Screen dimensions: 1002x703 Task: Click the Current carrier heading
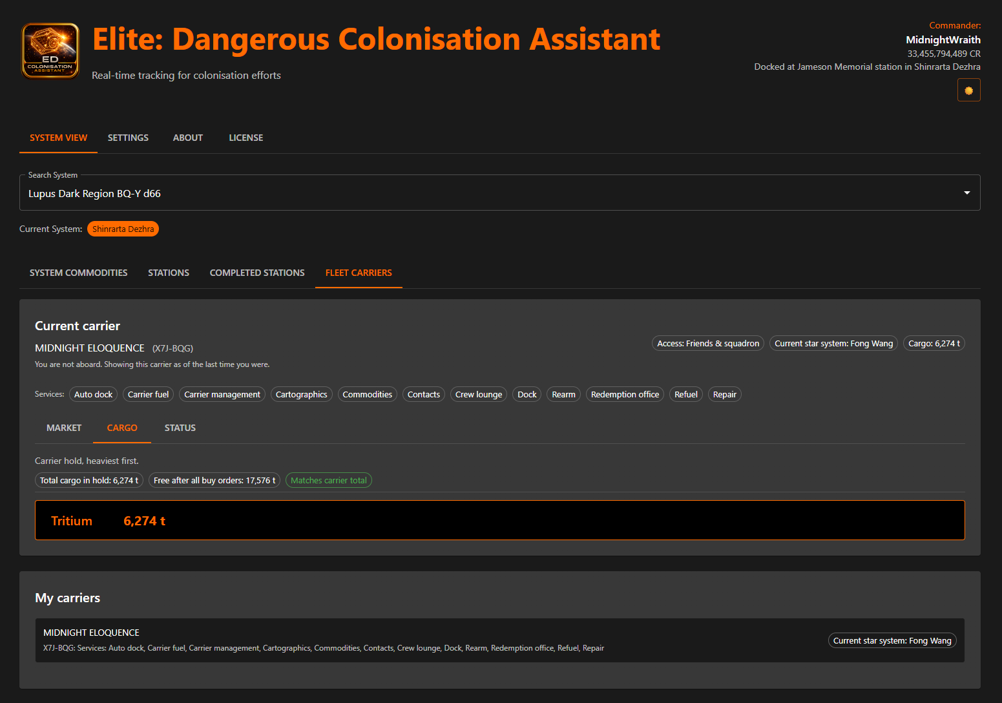[78, 326]
